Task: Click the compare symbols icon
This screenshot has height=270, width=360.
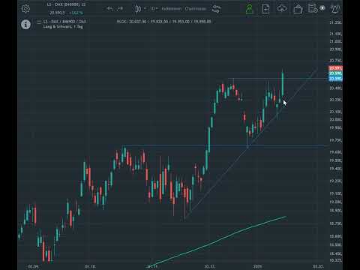Action: coord(216,9)
